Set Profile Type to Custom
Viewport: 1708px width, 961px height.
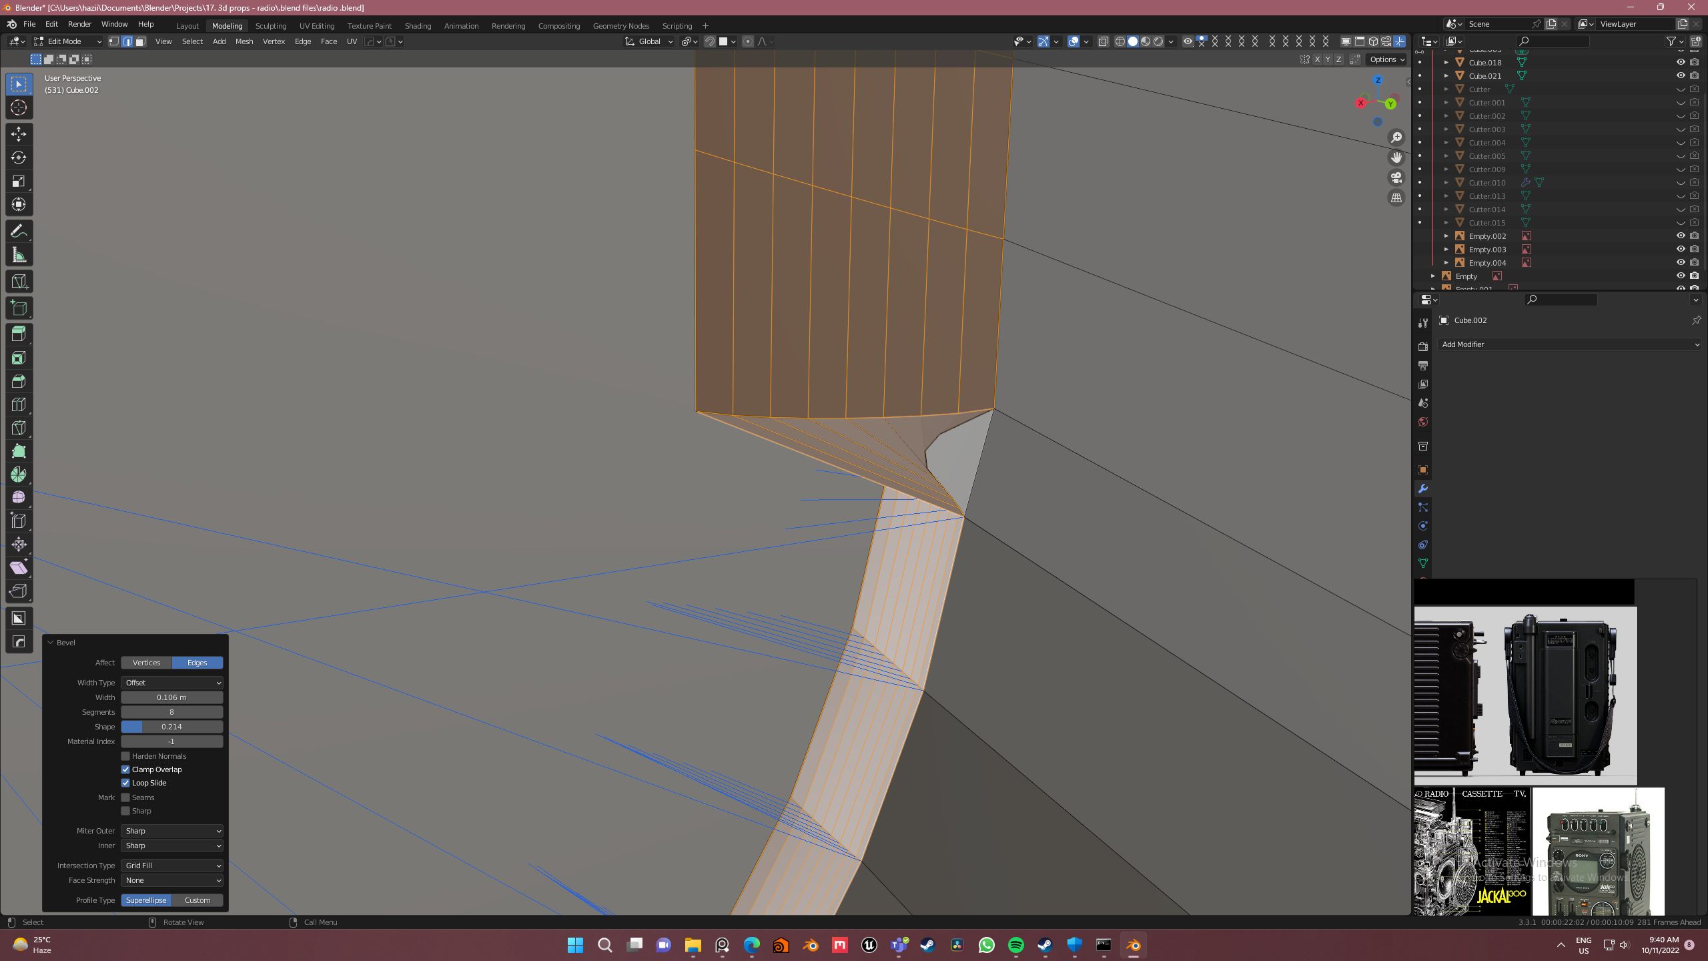coord(197,900)
